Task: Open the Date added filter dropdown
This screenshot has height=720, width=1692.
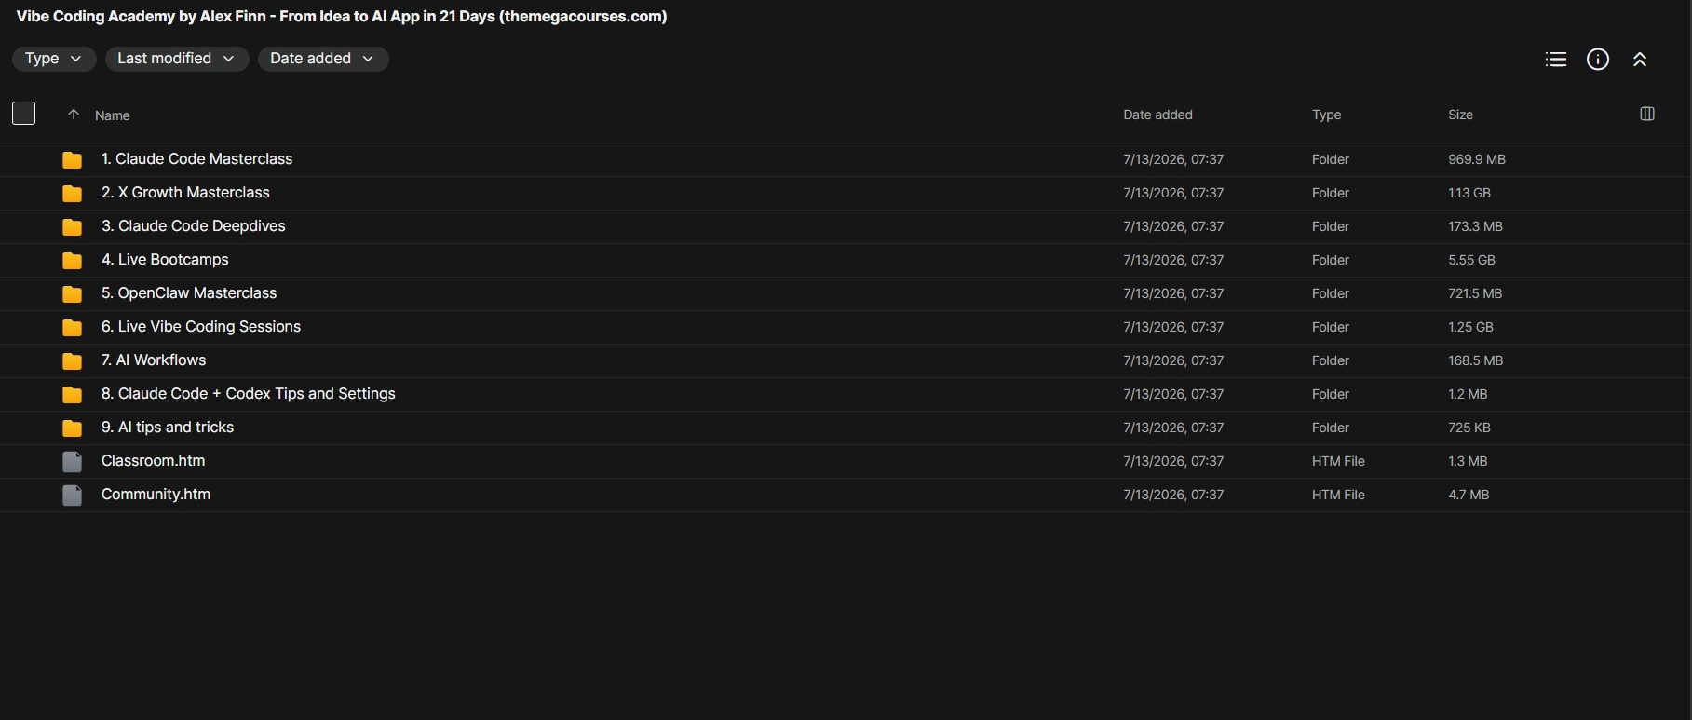Action: [x=323, y=59]
